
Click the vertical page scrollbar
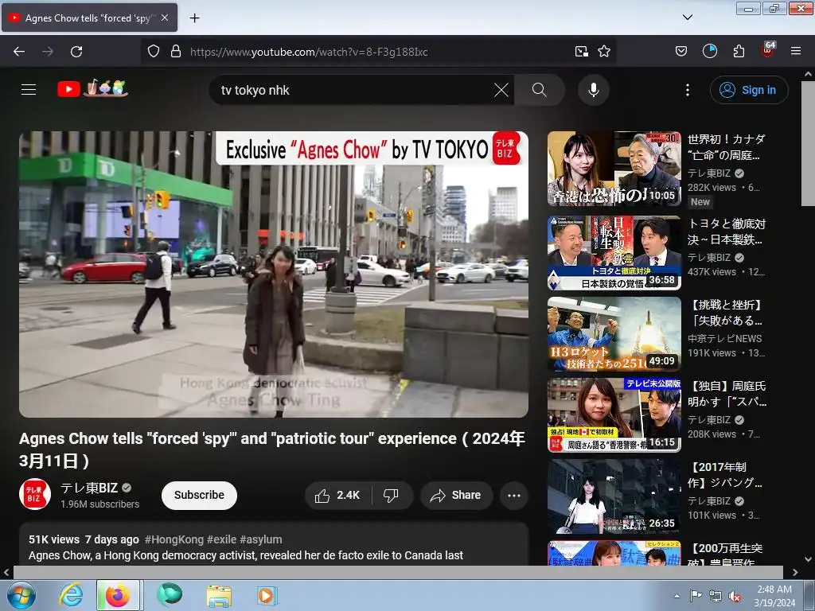click(x=808, y=146)
